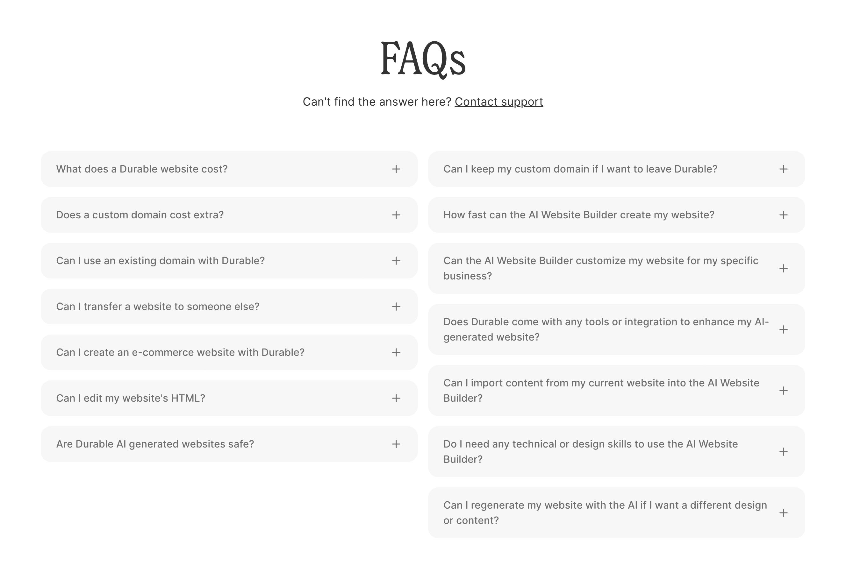Expand question about customizing for specific business
Viewport: 846px width, 579px height.
601,268
